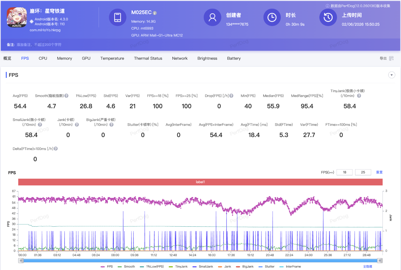Toggle InterFrame series in chart legend
This screenshot has width=401, height=270.
(290, 266)
